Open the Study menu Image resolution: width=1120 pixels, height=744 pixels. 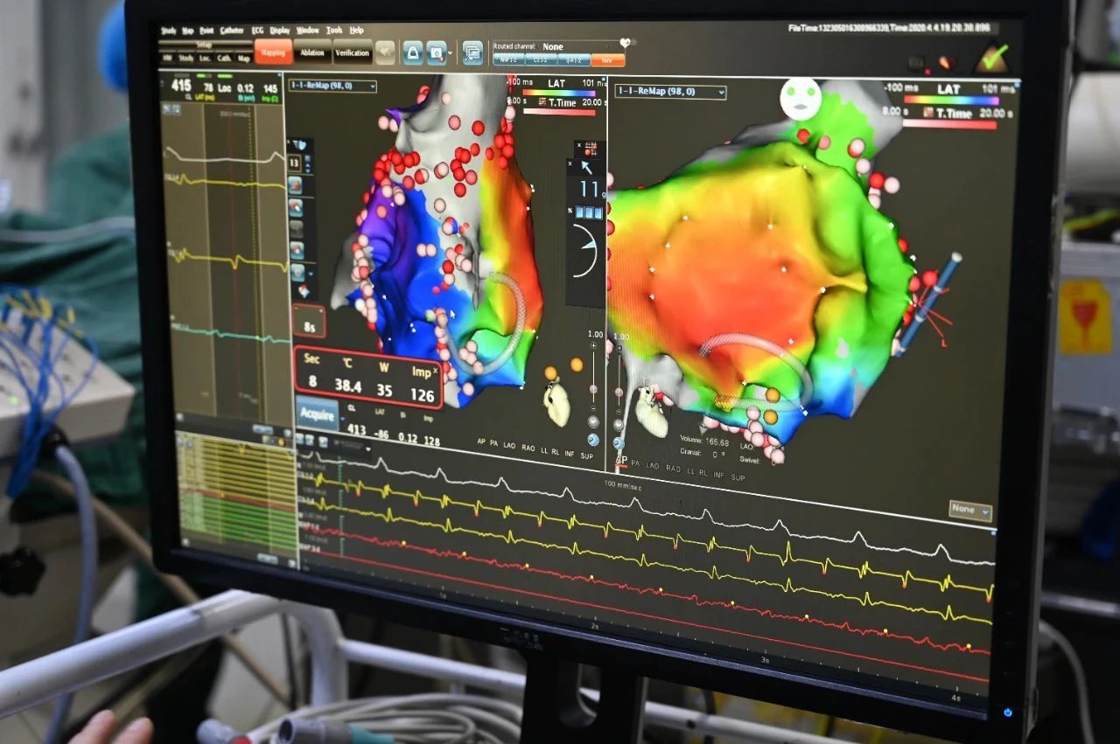(x=168, y=31)
